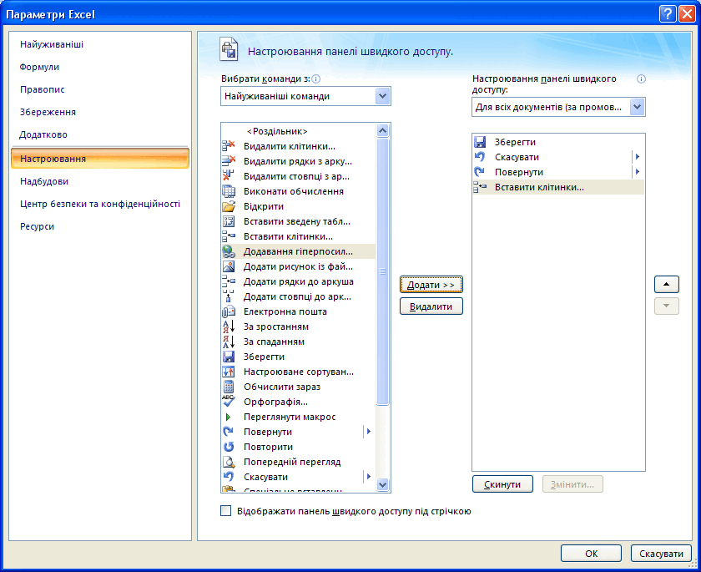
Task: Select the Настроювання category
Action: tap(100, 159)
